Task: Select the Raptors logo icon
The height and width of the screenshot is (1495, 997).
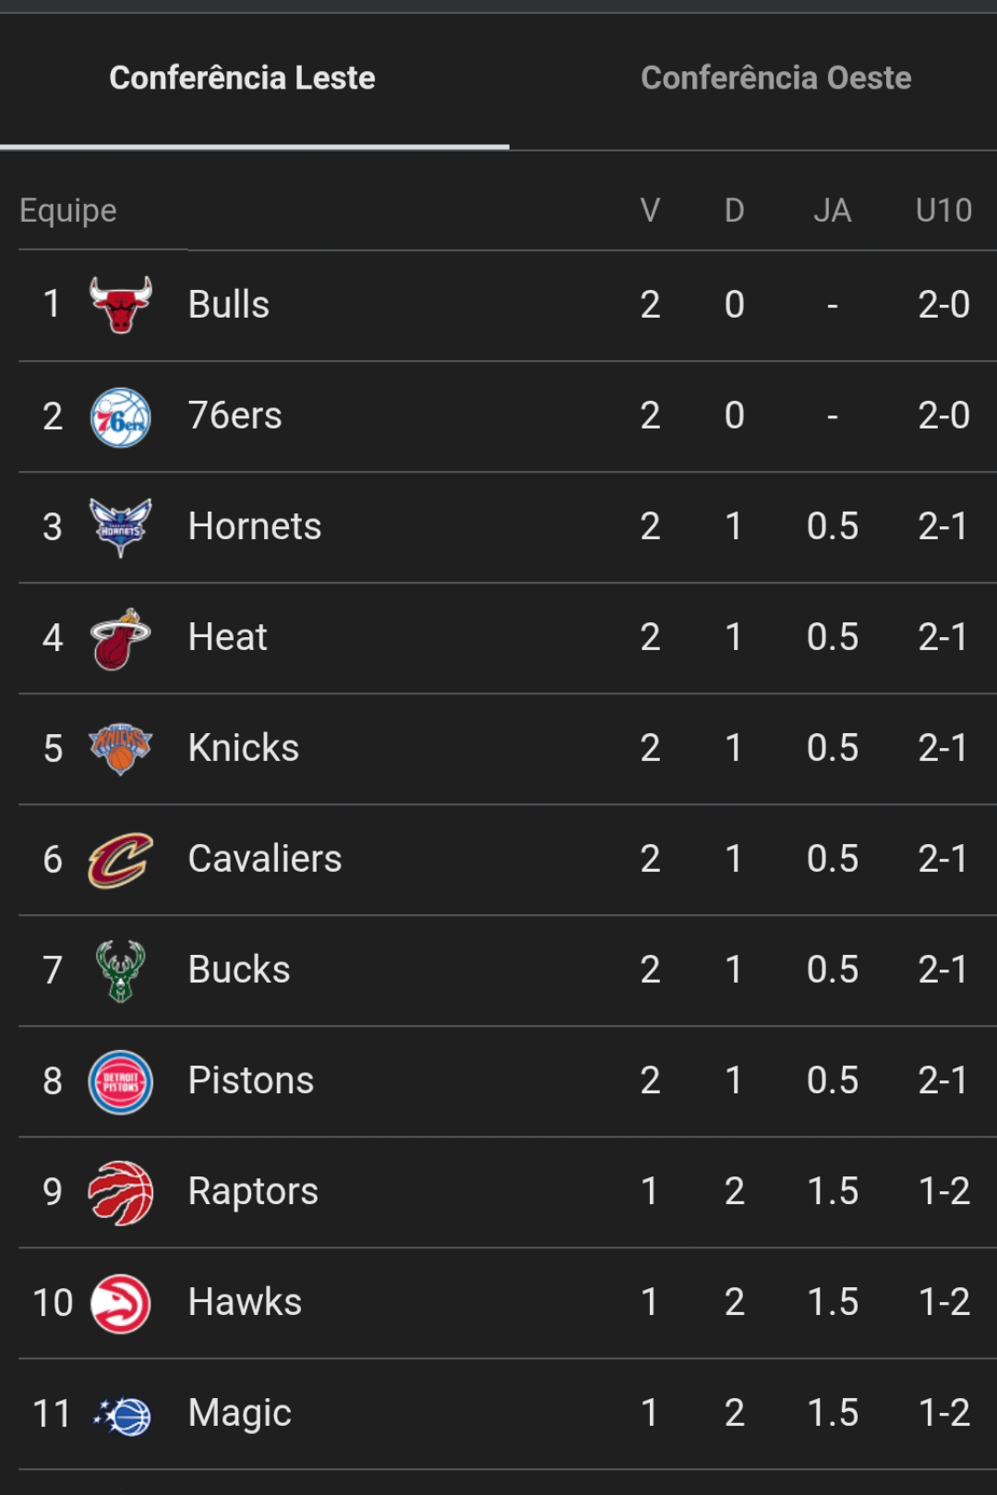Action: tap(121, 1192)
